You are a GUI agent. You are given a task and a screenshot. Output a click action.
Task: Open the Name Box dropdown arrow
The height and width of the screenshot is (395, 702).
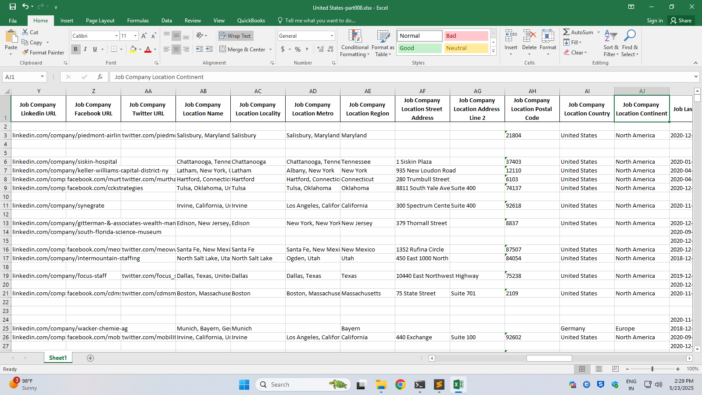42,77
